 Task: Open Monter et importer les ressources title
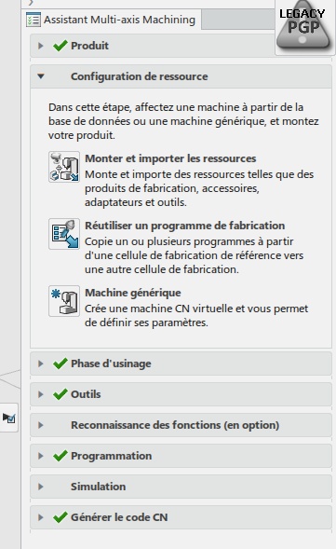tap(170, 158)
